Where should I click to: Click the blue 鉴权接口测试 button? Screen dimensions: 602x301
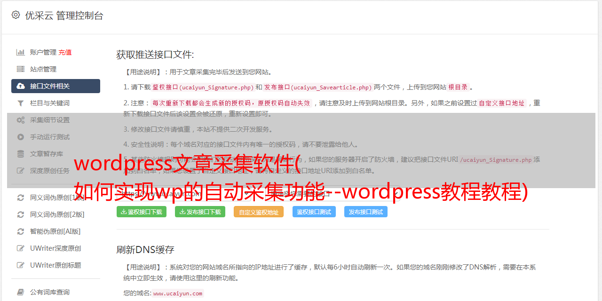pos(314,212)
